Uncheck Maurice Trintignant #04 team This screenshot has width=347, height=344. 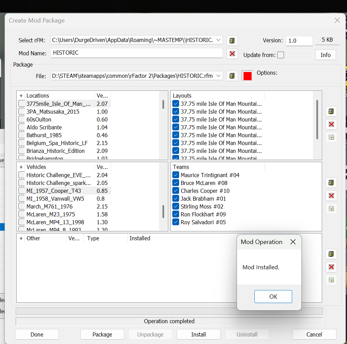pos(176,175)
